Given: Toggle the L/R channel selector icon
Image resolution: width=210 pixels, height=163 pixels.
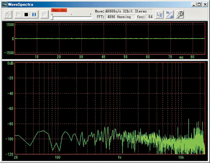Looking at the screenshot, I should (x=159, y=14).
